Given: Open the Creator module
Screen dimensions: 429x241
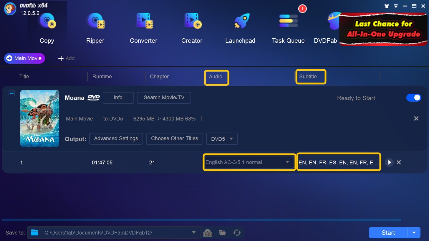Looking at the screenshot, I should pos(192,28).
